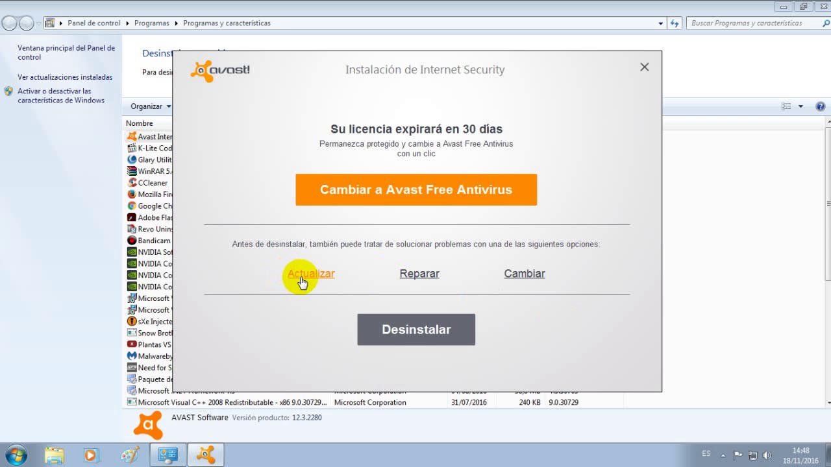
Task: Open Ver actualizaciones instaladas link
Action: point(65,77)
